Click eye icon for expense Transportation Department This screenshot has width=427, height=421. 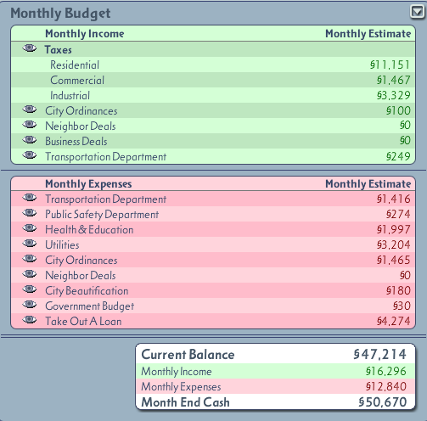(x=30, y=198)
